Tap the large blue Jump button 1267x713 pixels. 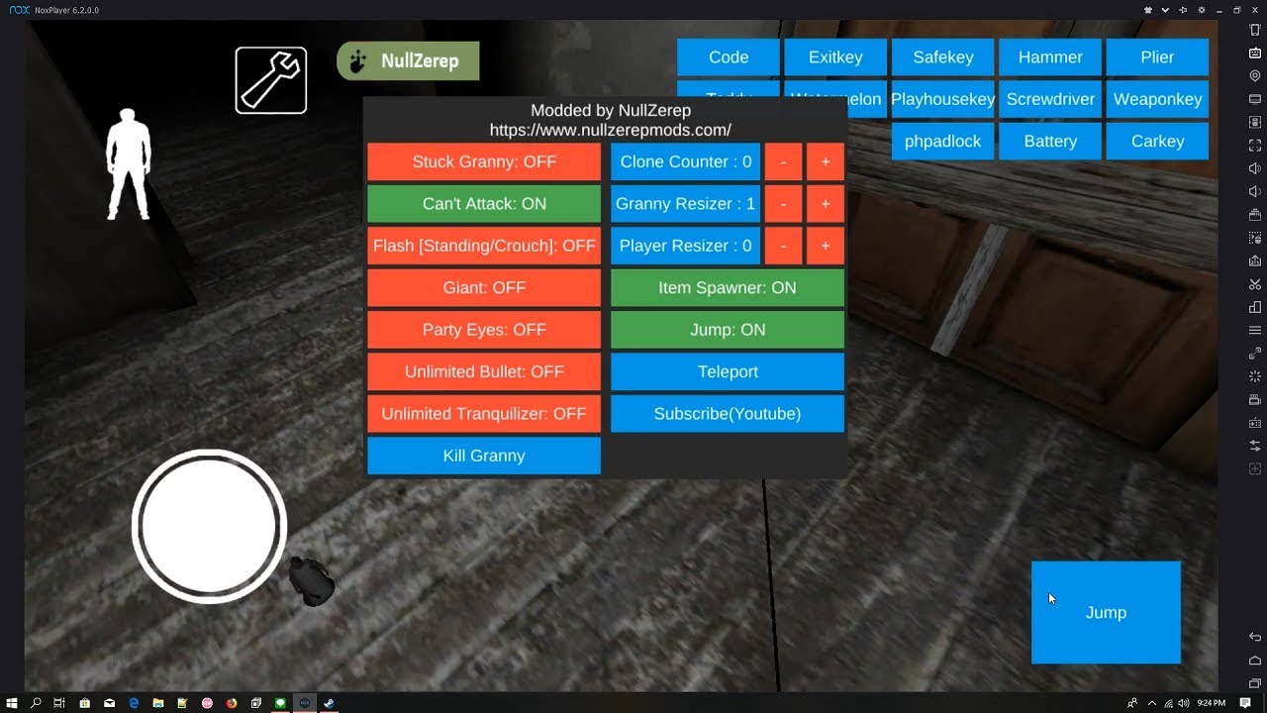pyautogui.click(x=1106, y=613)
